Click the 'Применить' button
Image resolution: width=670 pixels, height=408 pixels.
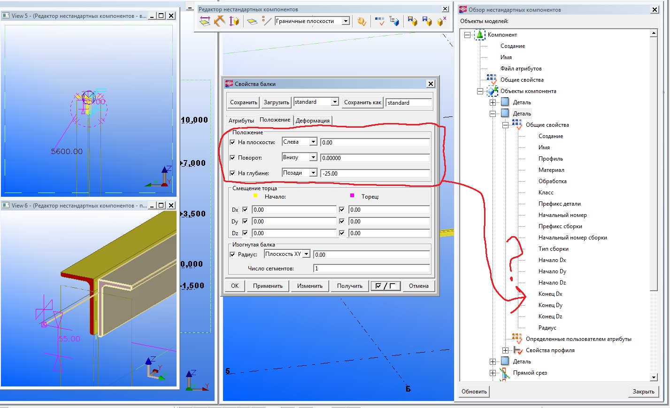tap(268, 286)
